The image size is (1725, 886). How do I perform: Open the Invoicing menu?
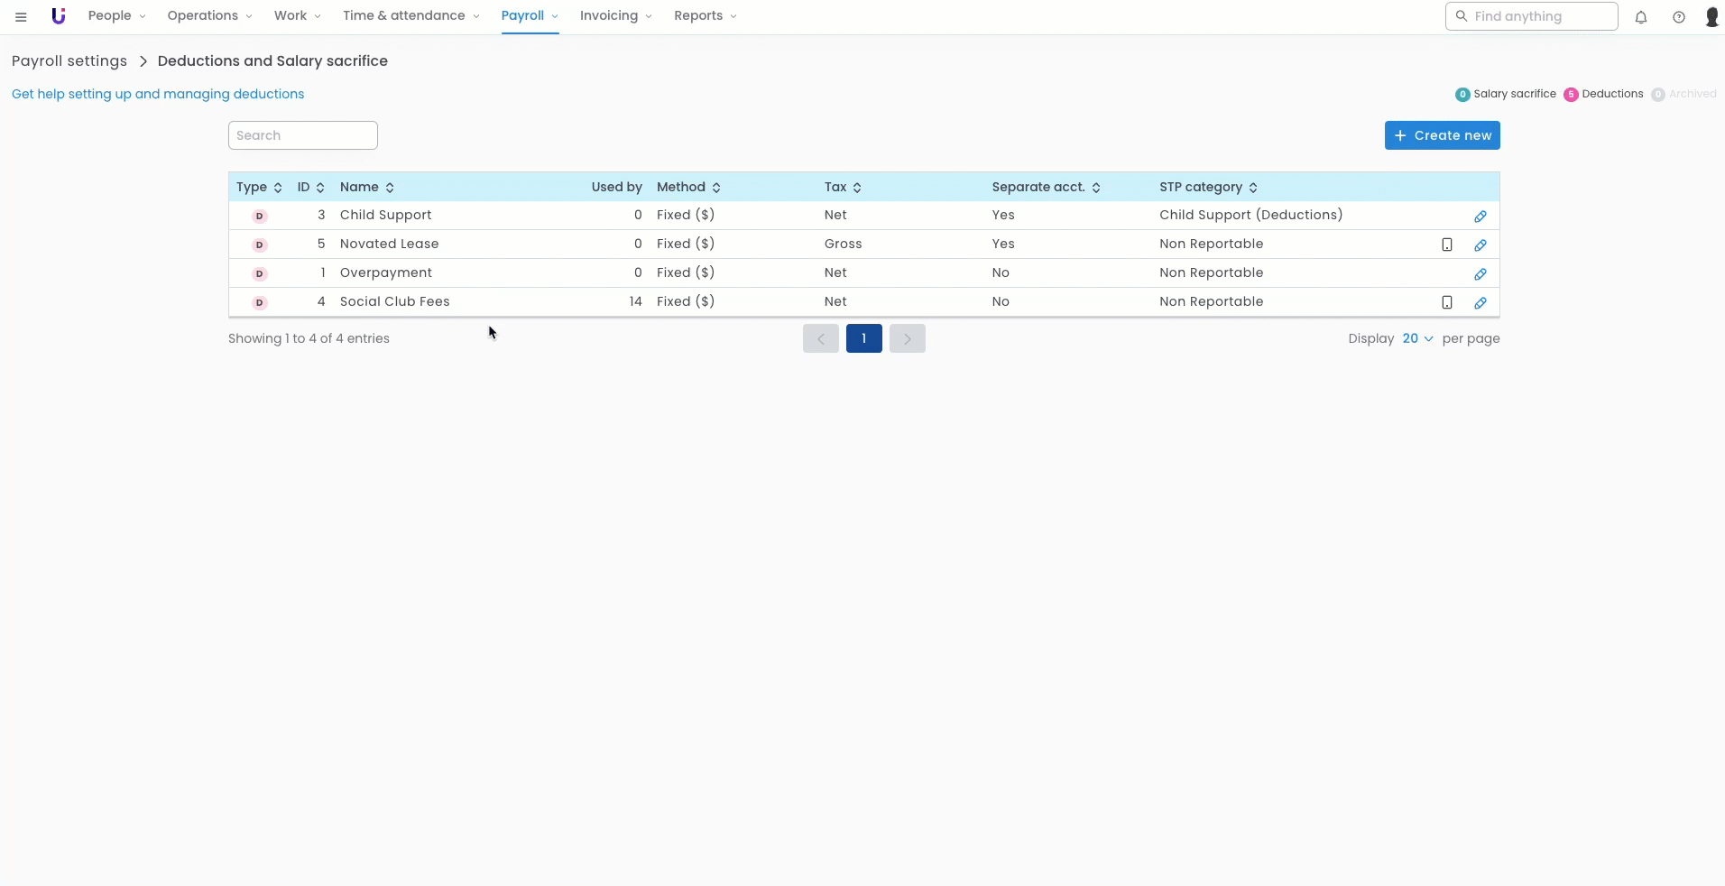[x=615, y=16]
